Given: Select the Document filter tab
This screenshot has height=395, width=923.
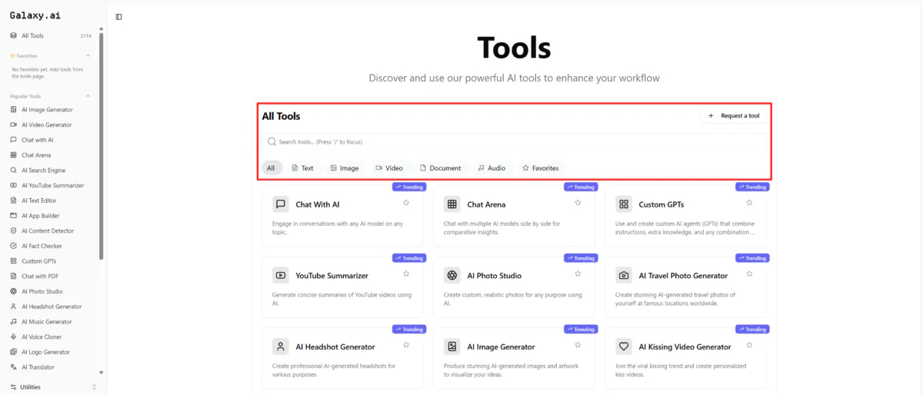Looking at the screenshot, I should tap(440, 168).
